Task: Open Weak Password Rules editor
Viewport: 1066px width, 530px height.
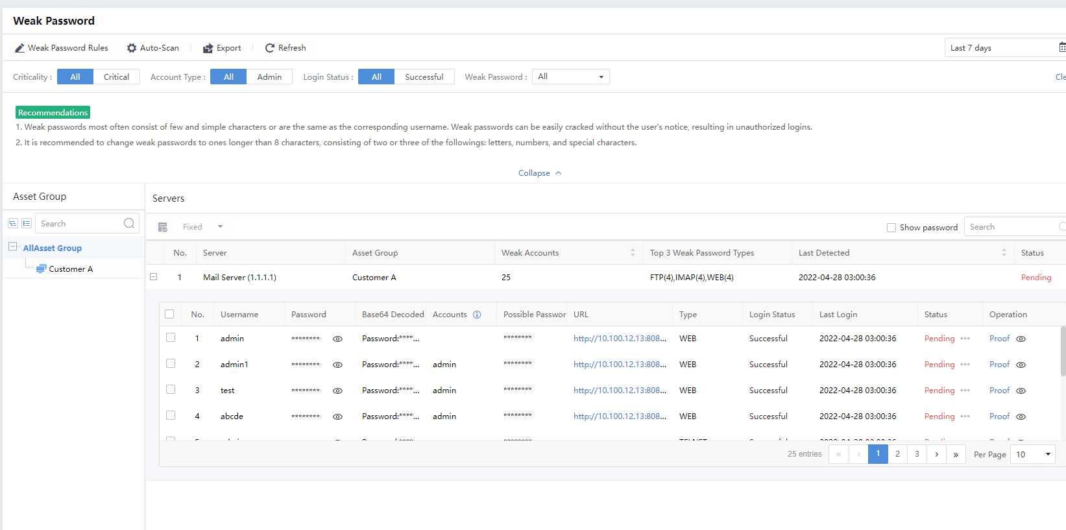Action: [62, 48]
